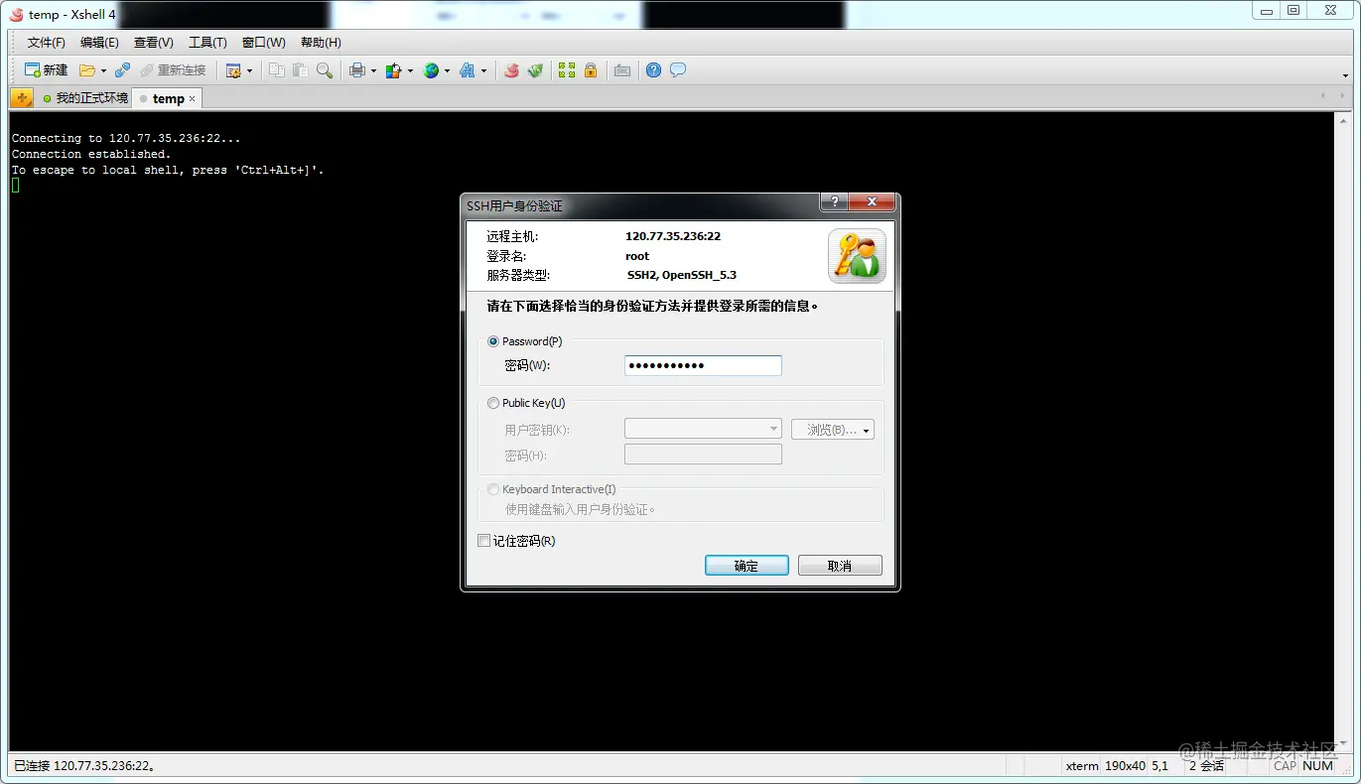
Task: Click the printer icon
Action: point(357,70)
